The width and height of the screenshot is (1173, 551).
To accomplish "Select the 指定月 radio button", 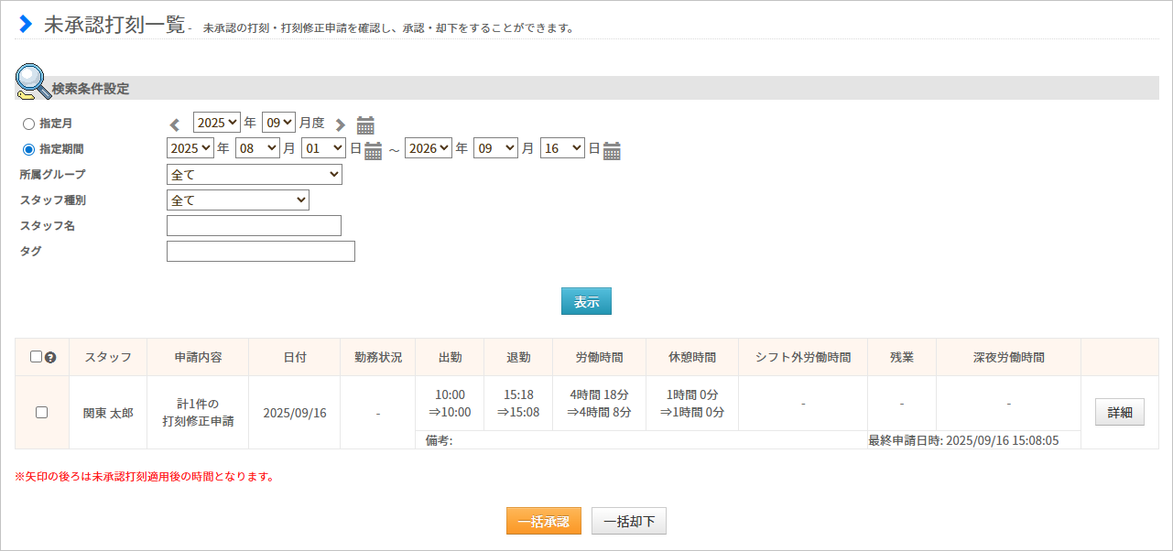I will pos(28,124).
